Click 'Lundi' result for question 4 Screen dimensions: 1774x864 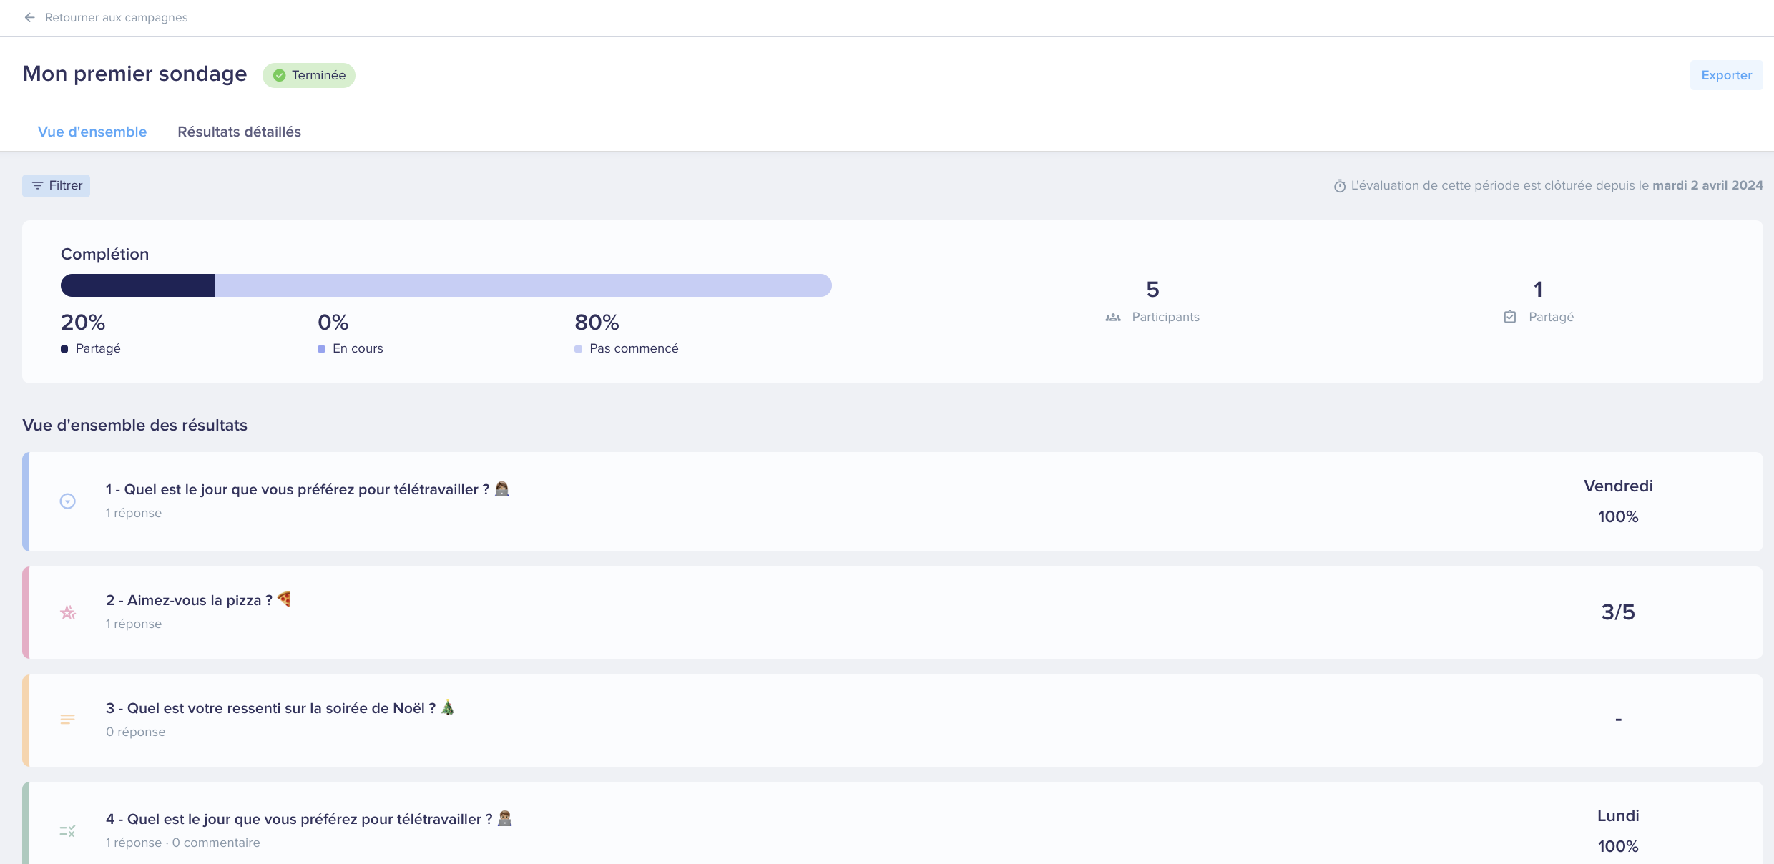point(1618,816)
